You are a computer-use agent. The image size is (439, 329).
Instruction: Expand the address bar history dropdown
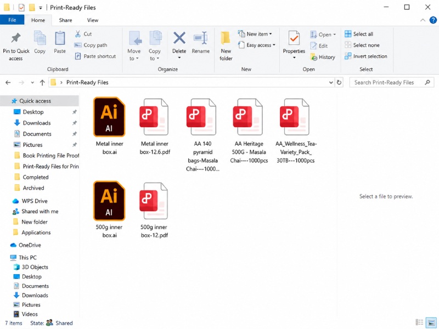(331, 83)
